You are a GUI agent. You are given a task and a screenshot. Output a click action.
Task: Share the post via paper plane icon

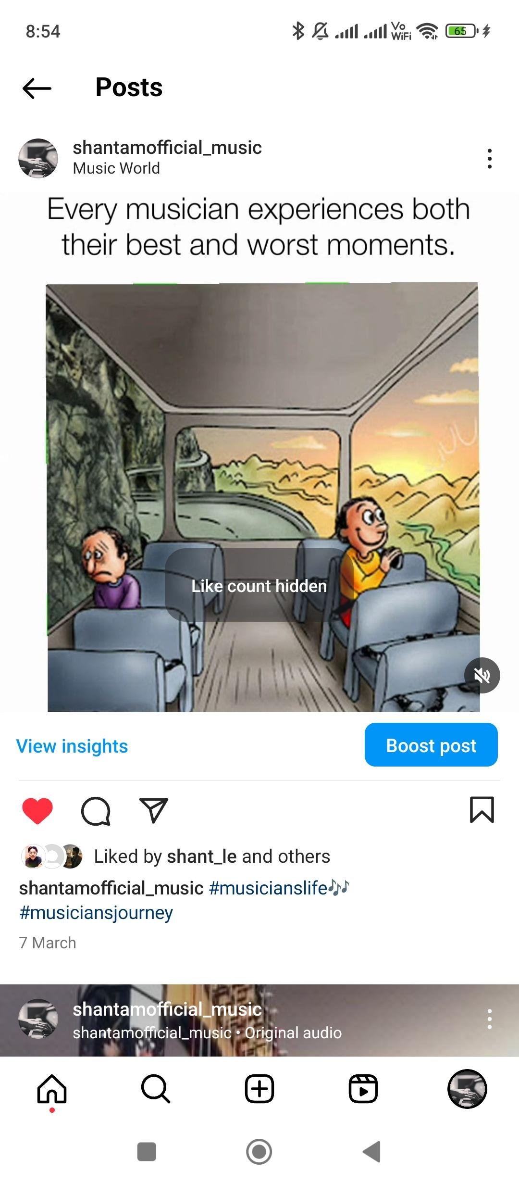point(153,810)
